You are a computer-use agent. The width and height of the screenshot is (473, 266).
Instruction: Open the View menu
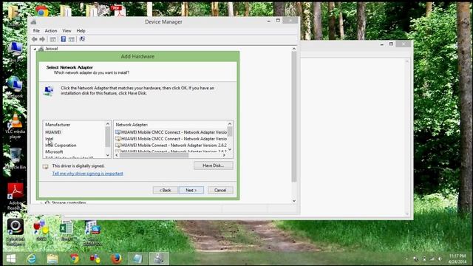pos(67,31)
